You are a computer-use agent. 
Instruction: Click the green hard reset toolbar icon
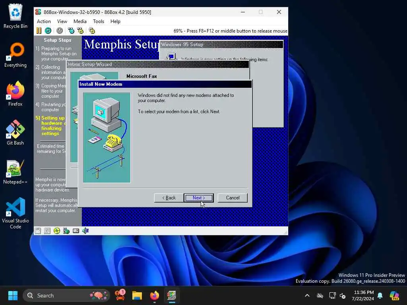[x=48, y=31]
